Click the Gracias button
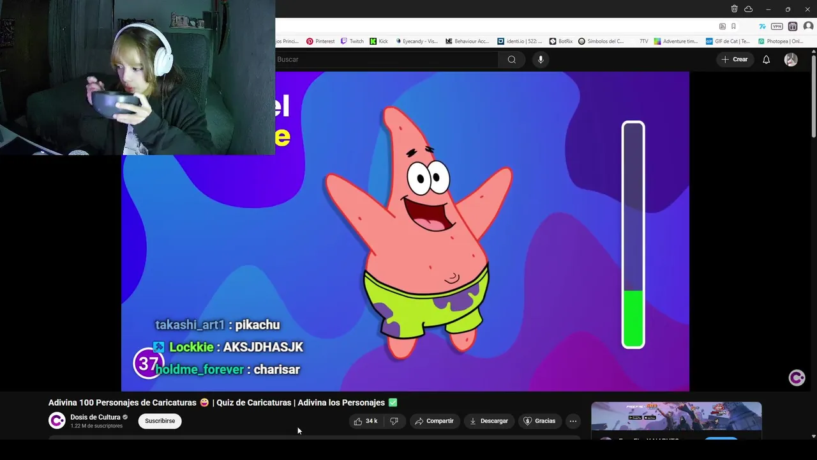The height and width of the screenshot is (460, 817). click(540, 421)
